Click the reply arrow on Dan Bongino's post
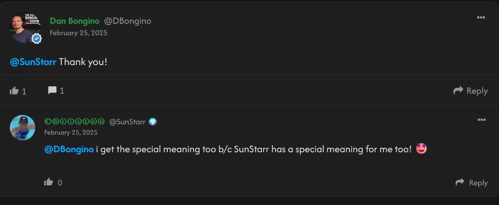 click(x=458, y=90)
